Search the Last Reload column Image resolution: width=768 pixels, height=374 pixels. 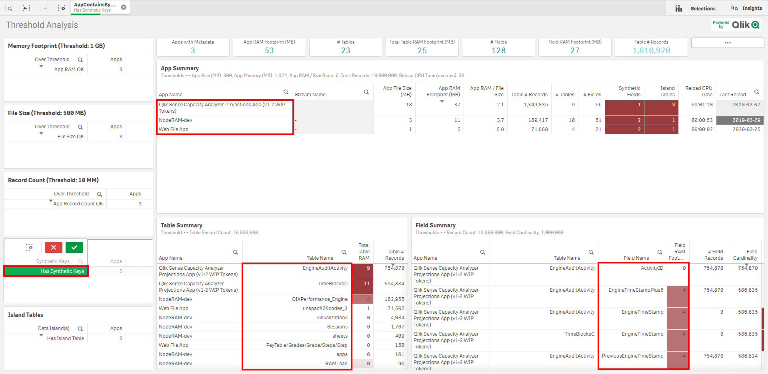click(x=756, y=92)
